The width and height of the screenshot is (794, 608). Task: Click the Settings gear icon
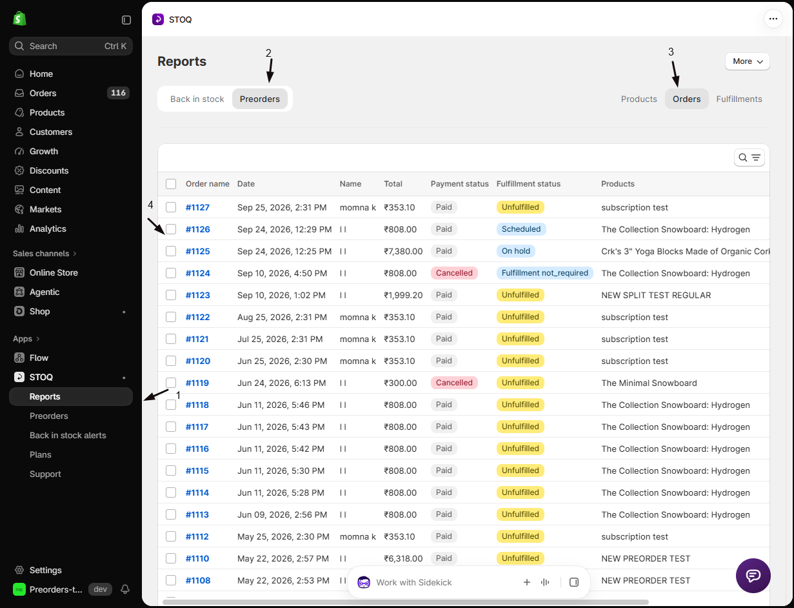point(19,570)
